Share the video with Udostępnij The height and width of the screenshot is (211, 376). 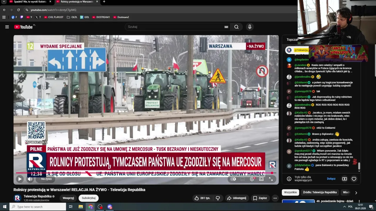coord(236,198)
